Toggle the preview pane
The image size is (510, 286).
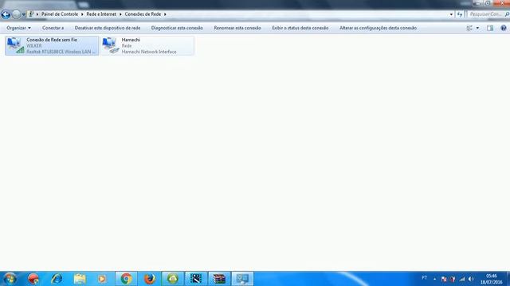click(x=490, y=29)
